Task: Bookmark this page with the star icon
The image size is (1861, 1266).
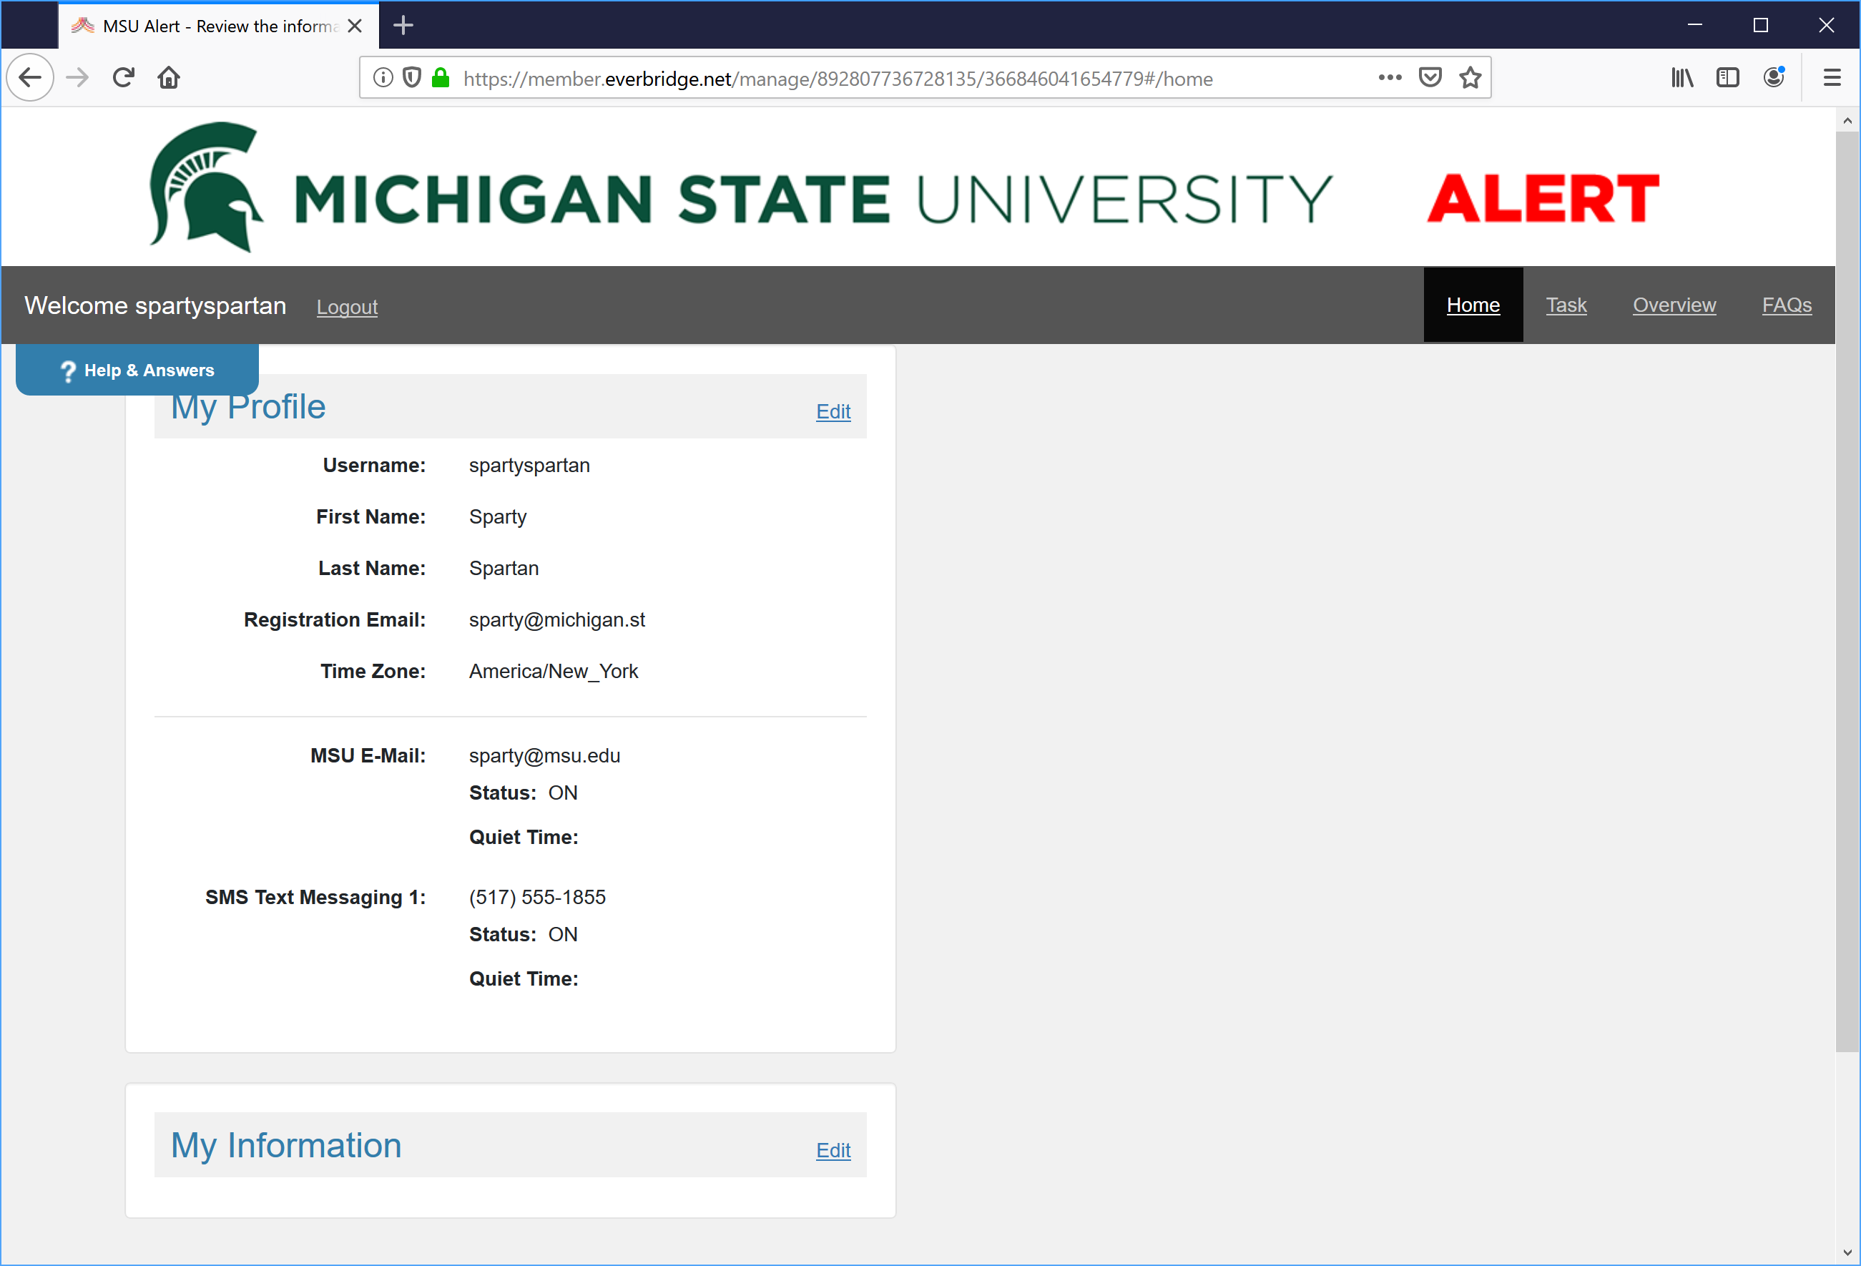Action: pos(1470,78)
